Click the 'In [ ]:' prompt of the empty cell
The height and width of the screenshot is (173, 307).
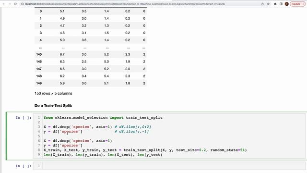24,166
